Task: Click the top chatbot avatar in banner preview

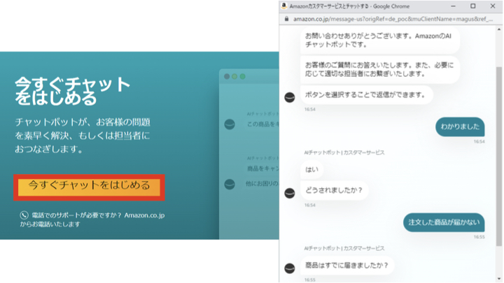Action: point(230,124)
